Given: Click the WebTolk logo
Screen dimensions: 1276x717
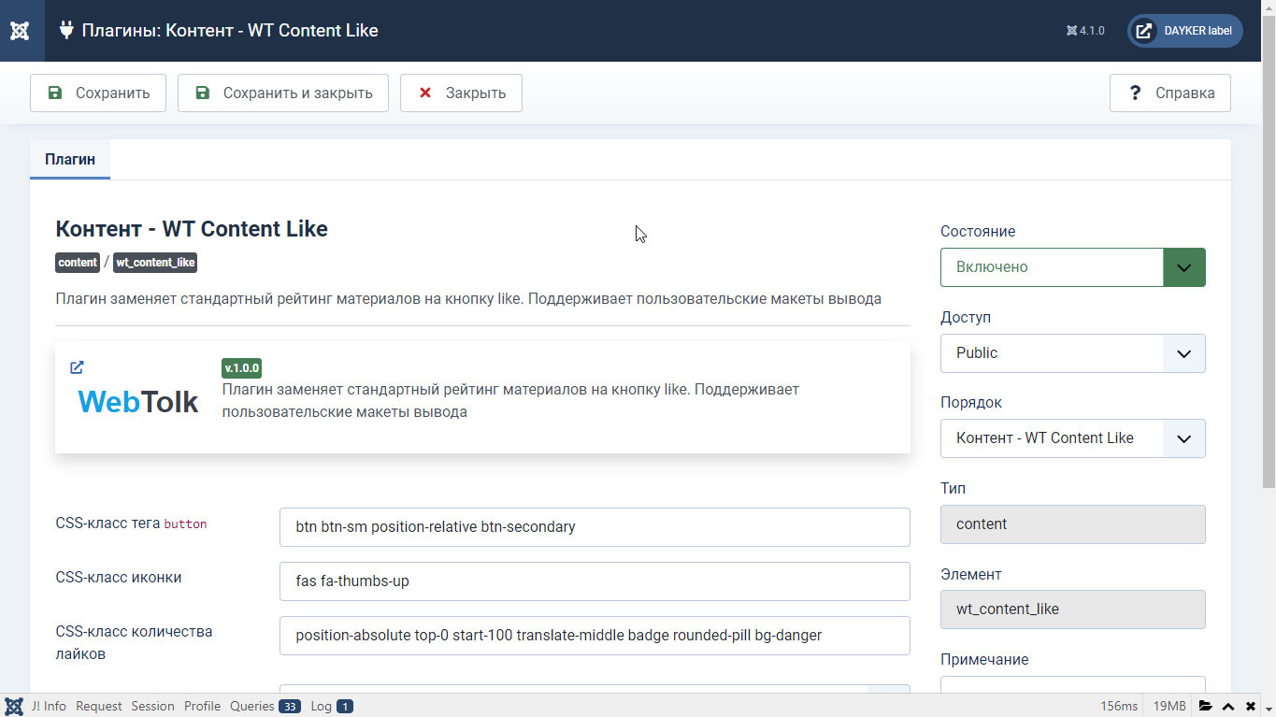Looking at the screenshot, I should pos(138,401).
